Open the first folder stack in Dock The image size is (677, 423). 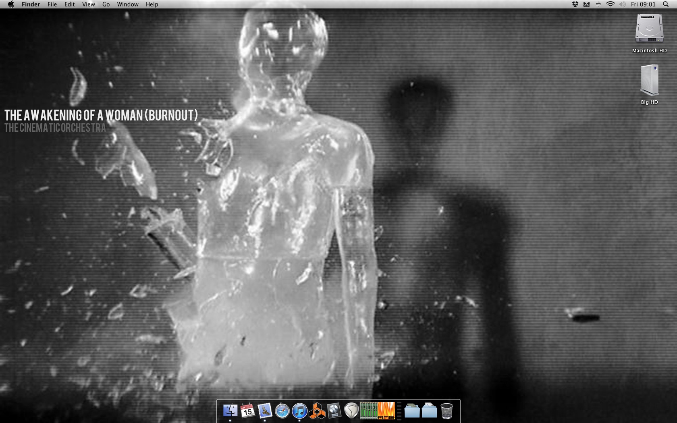(412, 411)
